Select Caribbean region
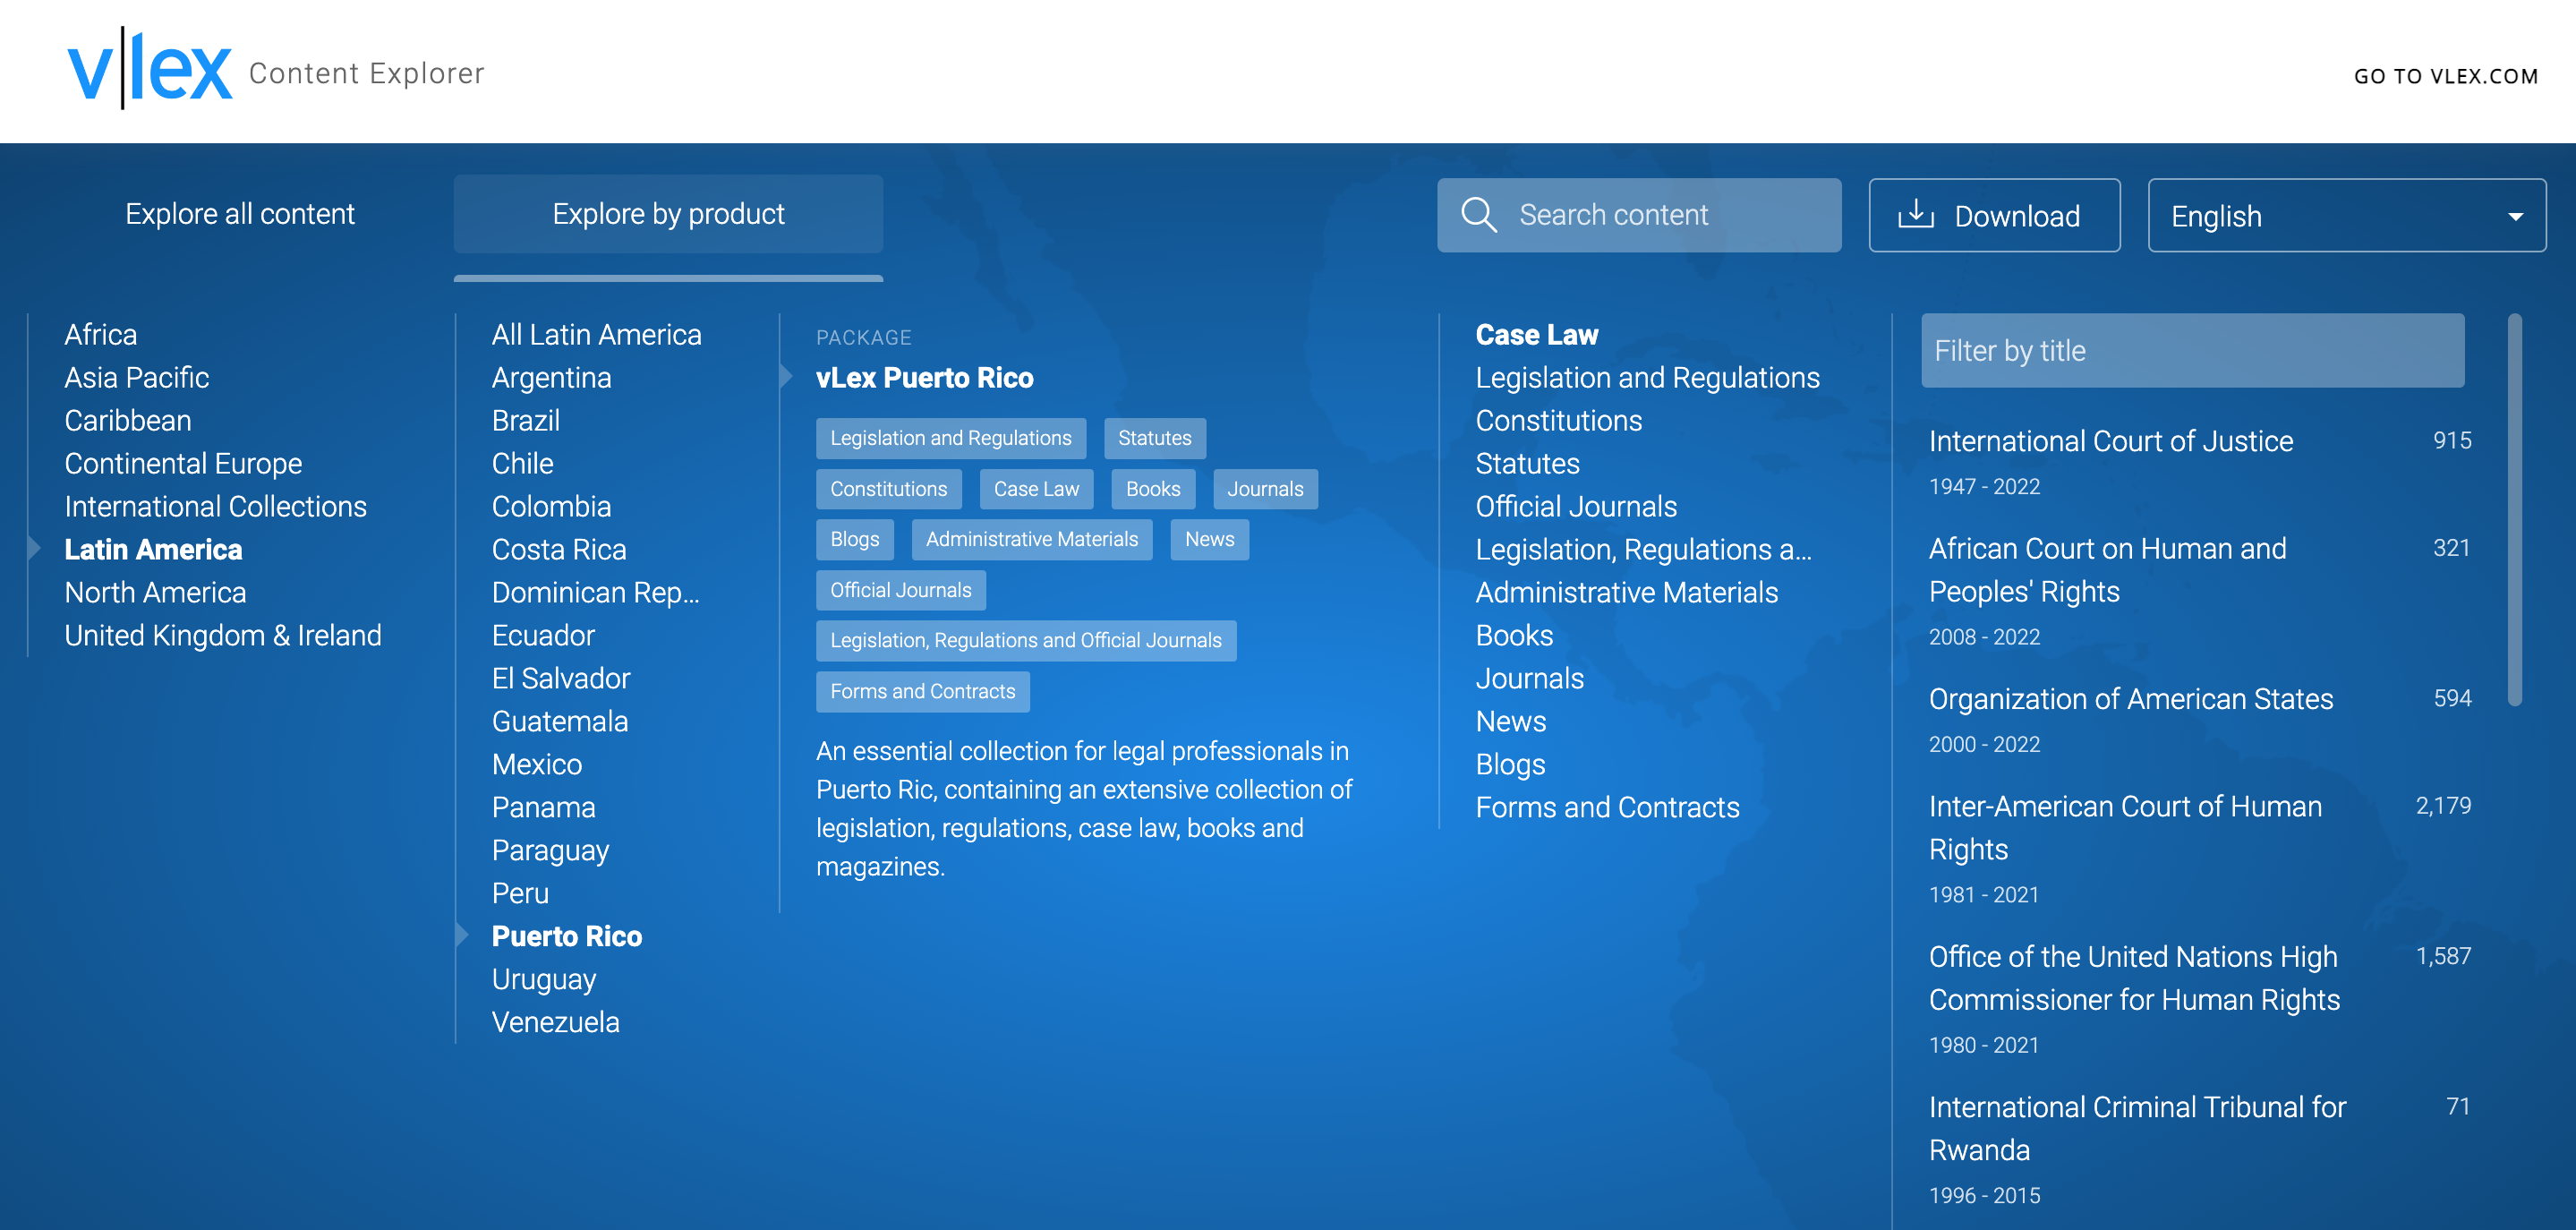This screenshot has height=1230, width=2576. (128, 420)
